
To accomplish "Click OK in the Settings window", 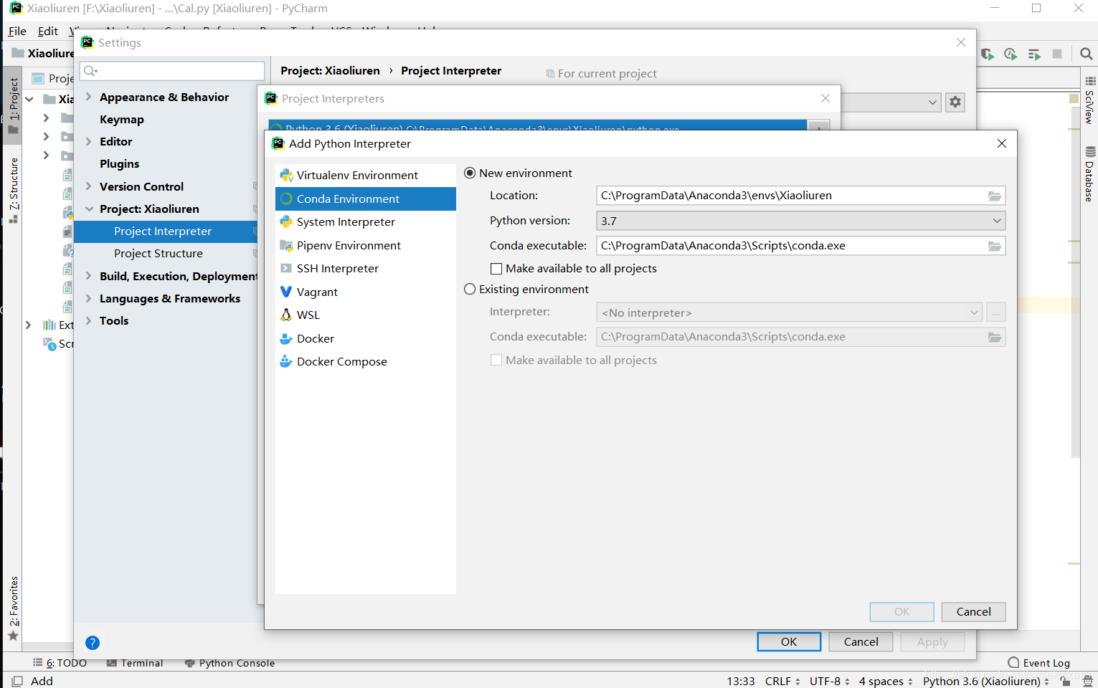I will (789, 642).
